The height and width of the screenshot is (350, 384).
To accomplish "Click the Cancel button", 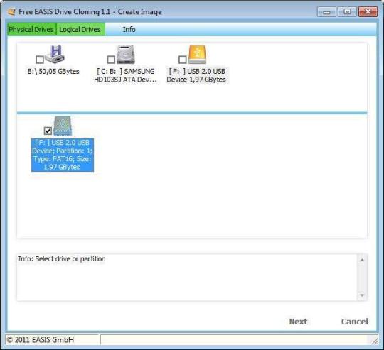I will [x=354, y=322].
